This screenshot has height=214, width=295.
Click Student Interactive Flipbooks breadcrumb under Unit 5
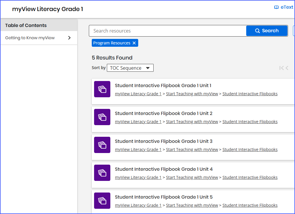point(250,205)
